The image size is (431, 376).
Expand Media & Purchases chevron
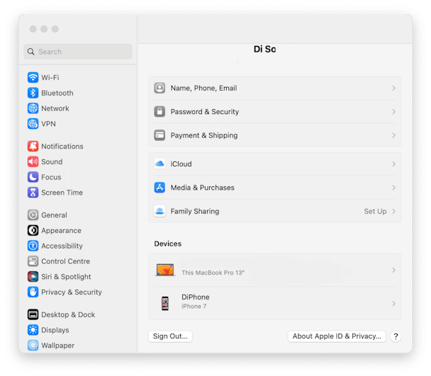click(x=393, y=188)
